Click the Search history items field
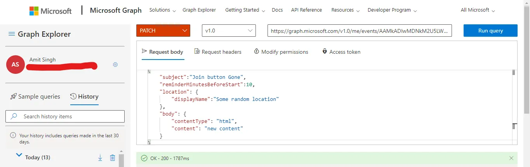The width and height of the screenshot is (530, 167). click(65, 116)
